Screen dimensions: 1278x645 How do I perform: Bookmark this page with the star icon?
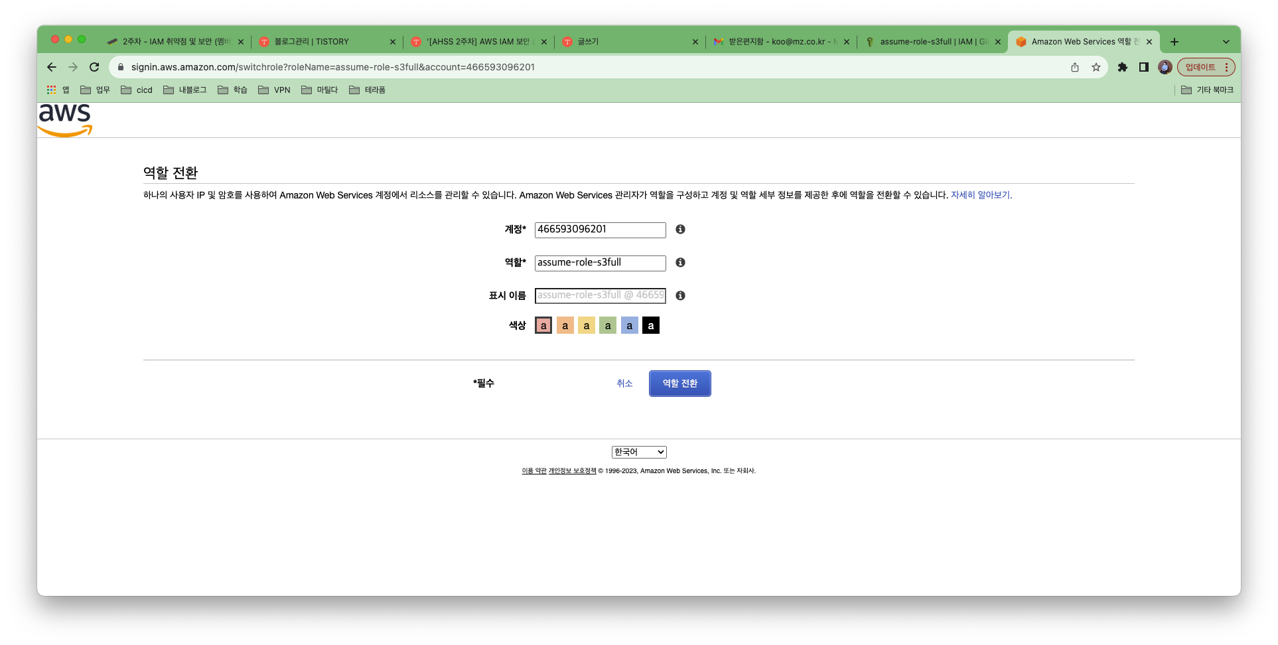click(1096, 67)
